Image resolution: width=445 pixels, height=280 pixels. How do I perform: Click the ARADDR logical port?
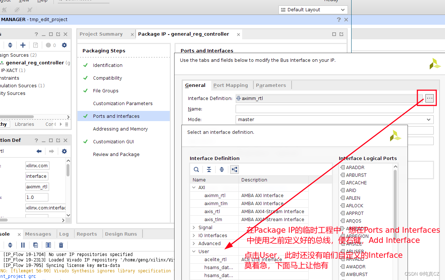click(355, 168)
